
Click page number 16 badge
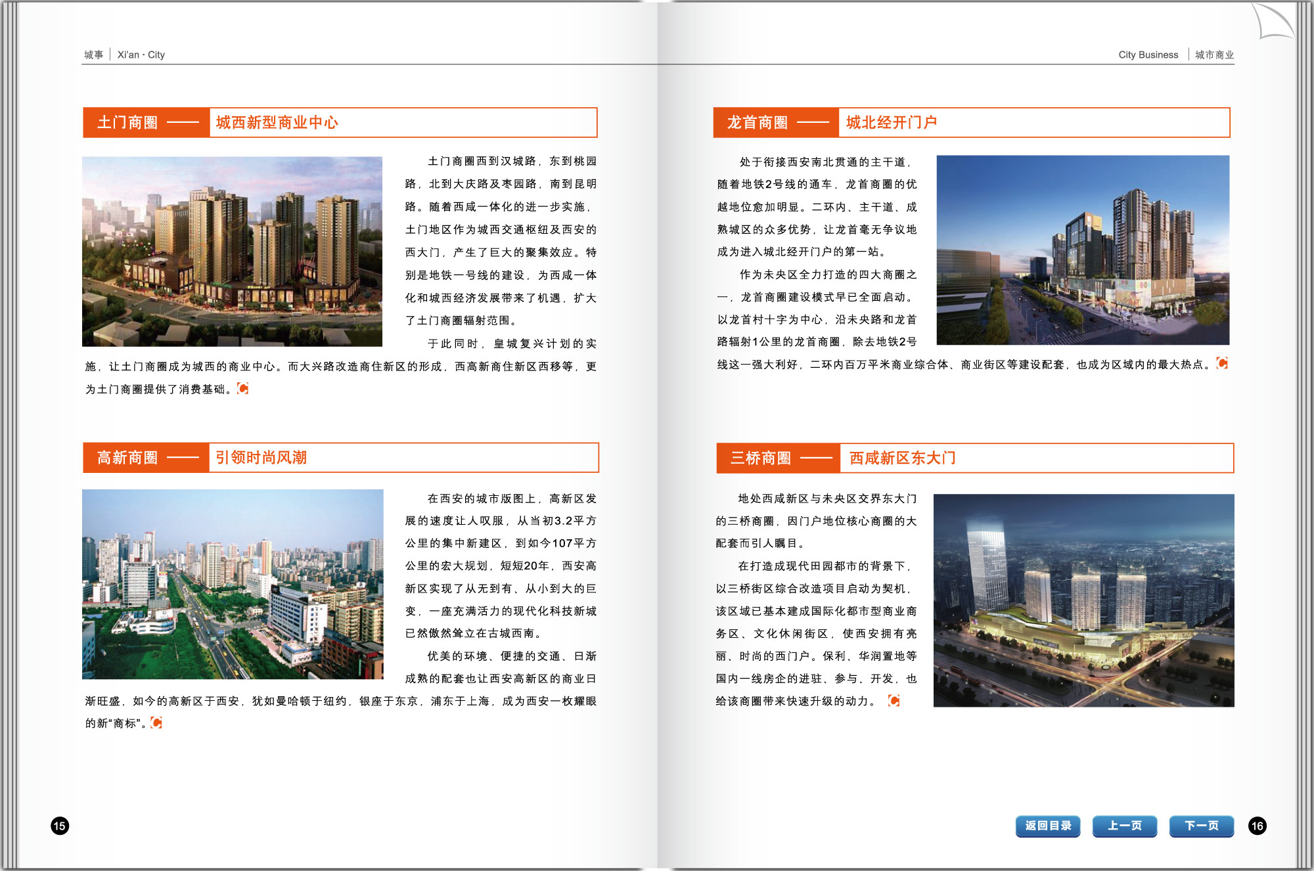point(1257,826)
